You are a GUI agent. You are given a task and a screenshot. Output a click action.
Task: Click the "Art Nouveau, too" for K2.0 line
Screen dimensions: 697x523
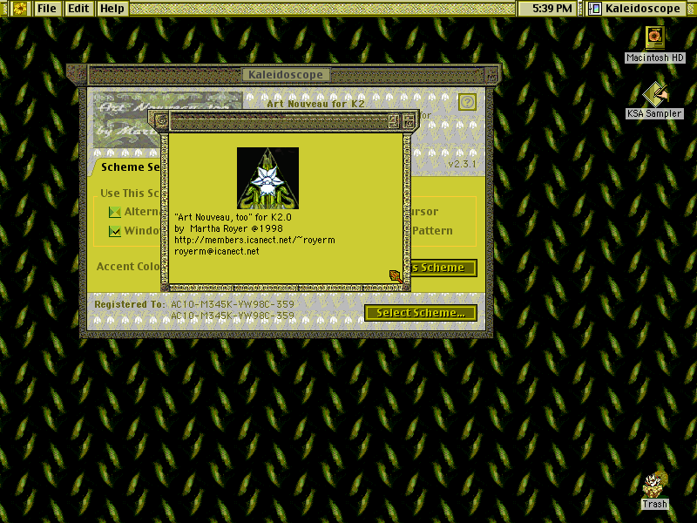233,217
